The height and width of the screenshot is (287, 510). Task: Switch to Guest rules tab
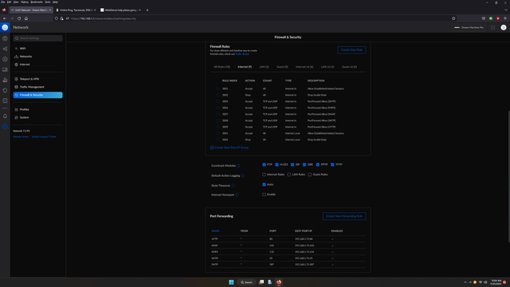(x=282, y=67)
